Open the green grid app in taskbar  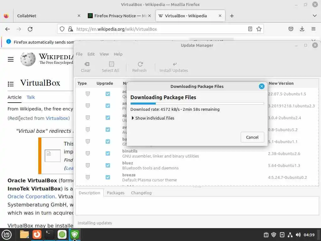(62, 234)
